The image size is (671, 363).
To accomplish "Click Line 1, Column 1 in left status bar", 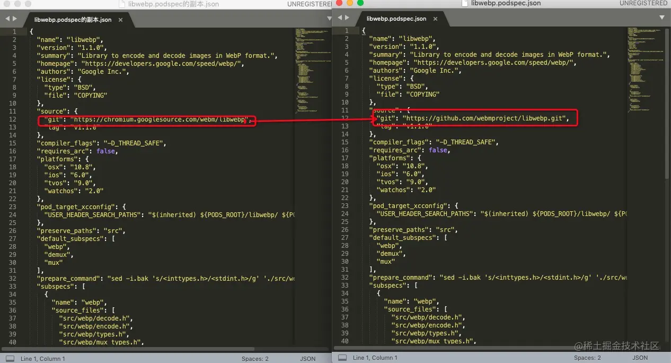I will 43,359.
